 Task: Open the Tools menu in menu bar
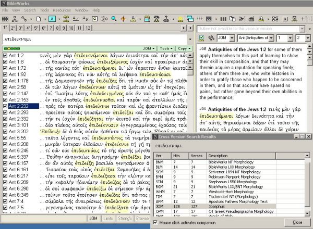44,10
